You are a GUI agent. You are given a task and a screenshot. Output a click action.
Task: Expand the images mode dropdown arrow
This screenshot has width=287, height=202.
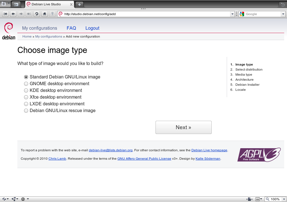point(261,199)
